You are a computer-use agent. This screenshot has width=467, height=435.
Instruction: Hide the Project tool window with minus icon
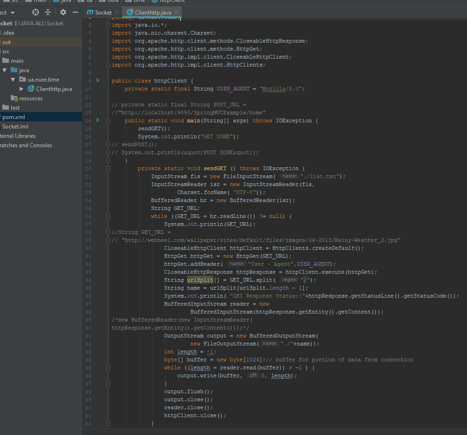(75, 12)
